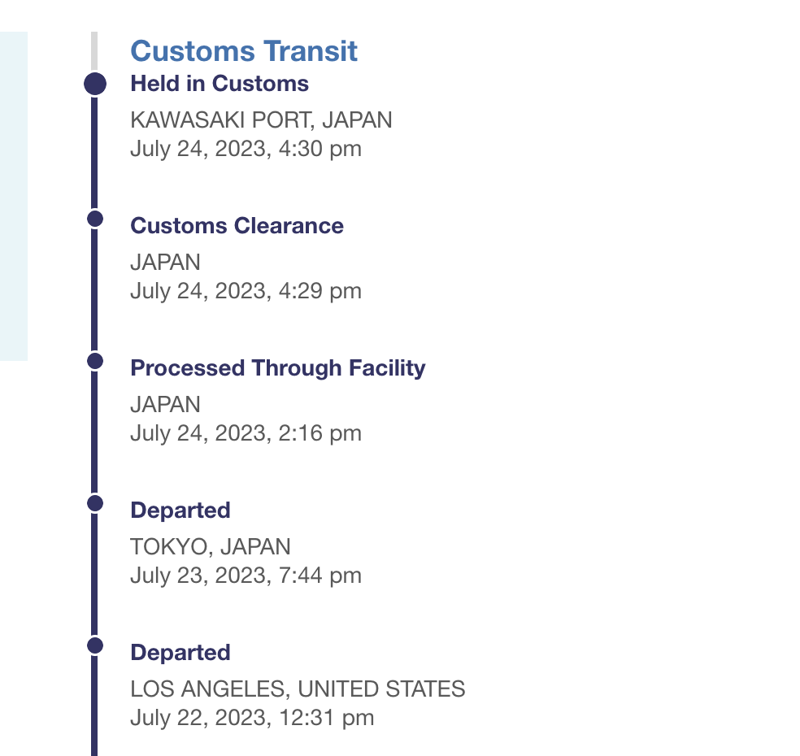
Task: Select the July 23, 2023, 7:44 pm timestamp
Action: (246, 576)
